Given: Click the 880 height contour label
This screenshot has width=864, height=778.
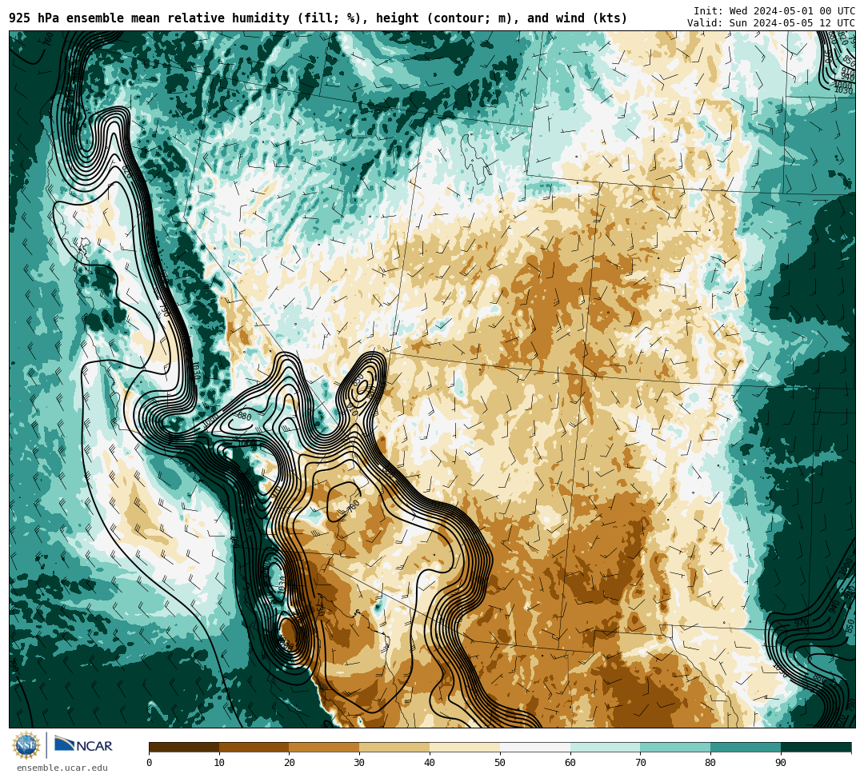Looking at the screenshot, I should point(243,417).
